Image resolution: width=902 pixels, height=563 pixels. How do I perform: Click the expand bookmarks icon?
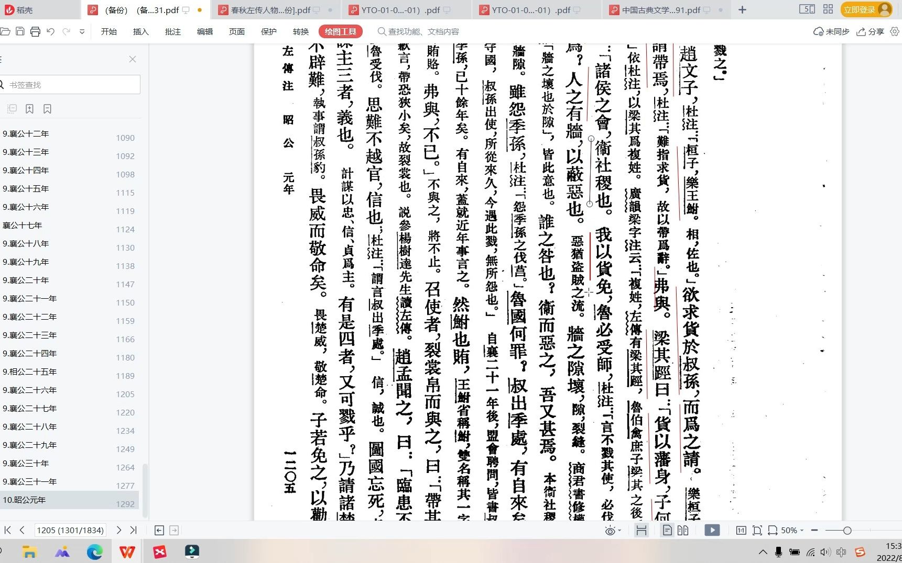pos(12,109)
